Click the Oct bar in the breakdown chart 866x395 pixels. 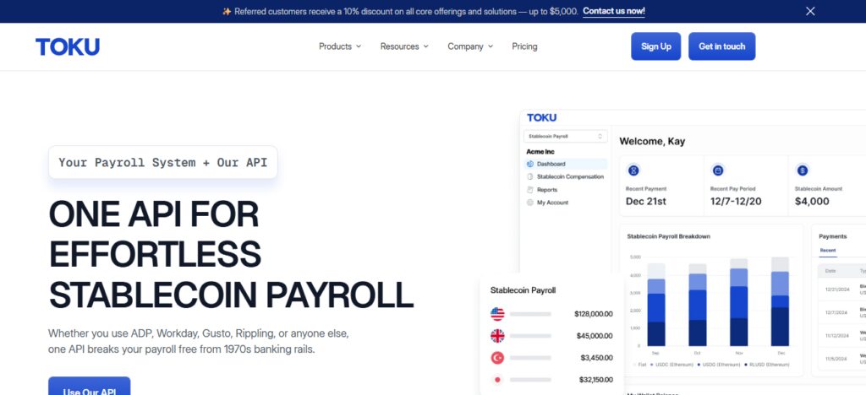(698, 305)
